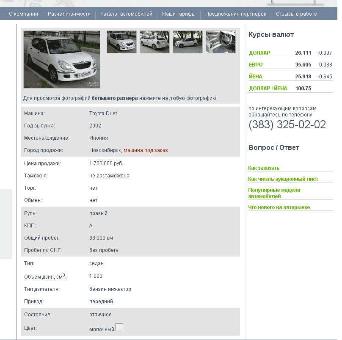Viewport: 342px width, 340px height.
Task: Click the 'бензин инжектор' engine type value
Action: click(110, 289)
